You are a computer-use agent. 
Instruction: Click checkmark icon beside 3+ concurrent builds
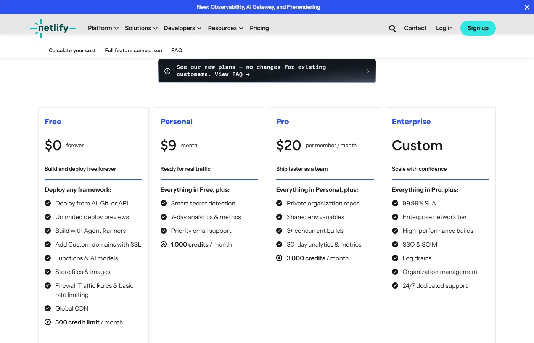click(279, 231)
